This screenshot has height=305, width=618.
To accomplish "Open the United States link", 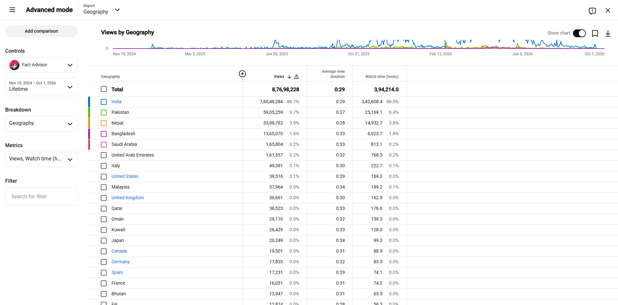I will pos(125,176).
